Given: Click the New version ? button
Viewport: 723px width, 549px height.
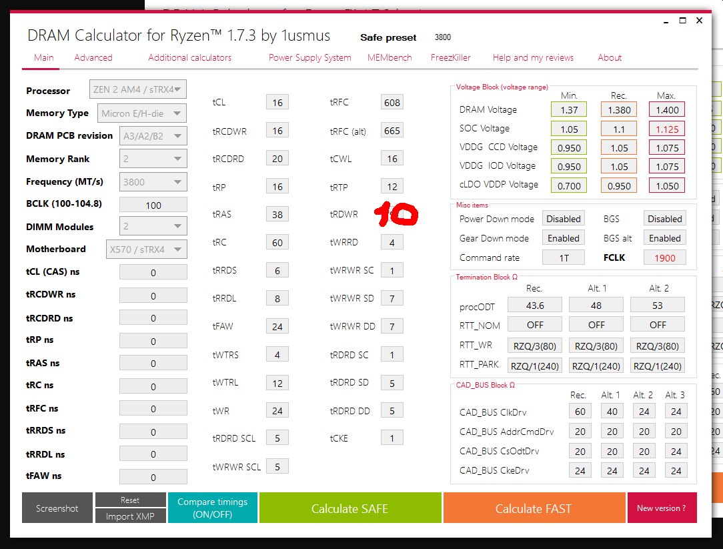Looking at the screenshot, I should pos(662,508).
